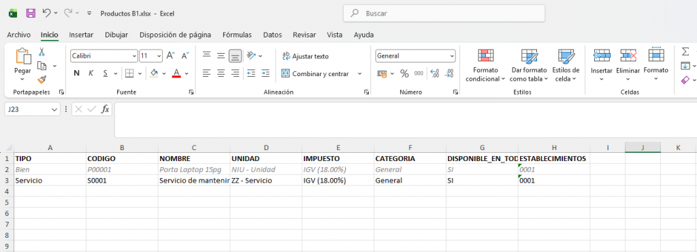Click the Paste (Pegar) clipboard icon
This screenshot has height=252, width=697.
23,57
